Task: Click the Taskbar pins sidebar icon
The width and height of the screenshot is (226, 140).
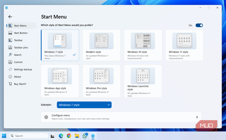Action: 10,47
